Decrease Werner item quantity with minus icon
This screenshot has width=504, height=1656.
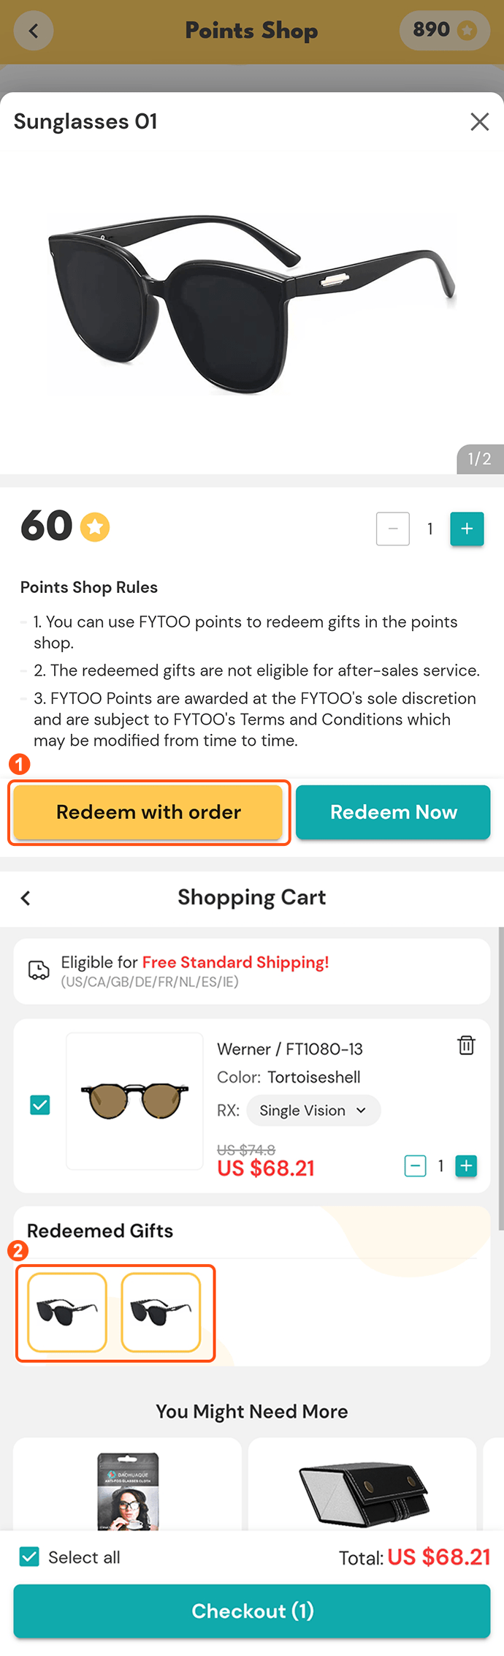415,1166
